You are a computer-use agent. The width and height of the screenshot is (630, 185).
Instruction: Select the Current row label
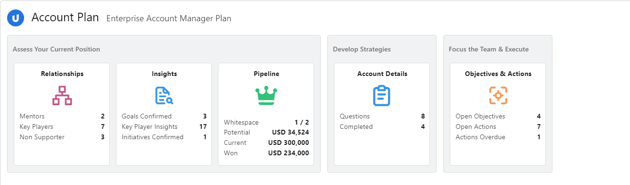pyautogui.click(x=235, y=143)
